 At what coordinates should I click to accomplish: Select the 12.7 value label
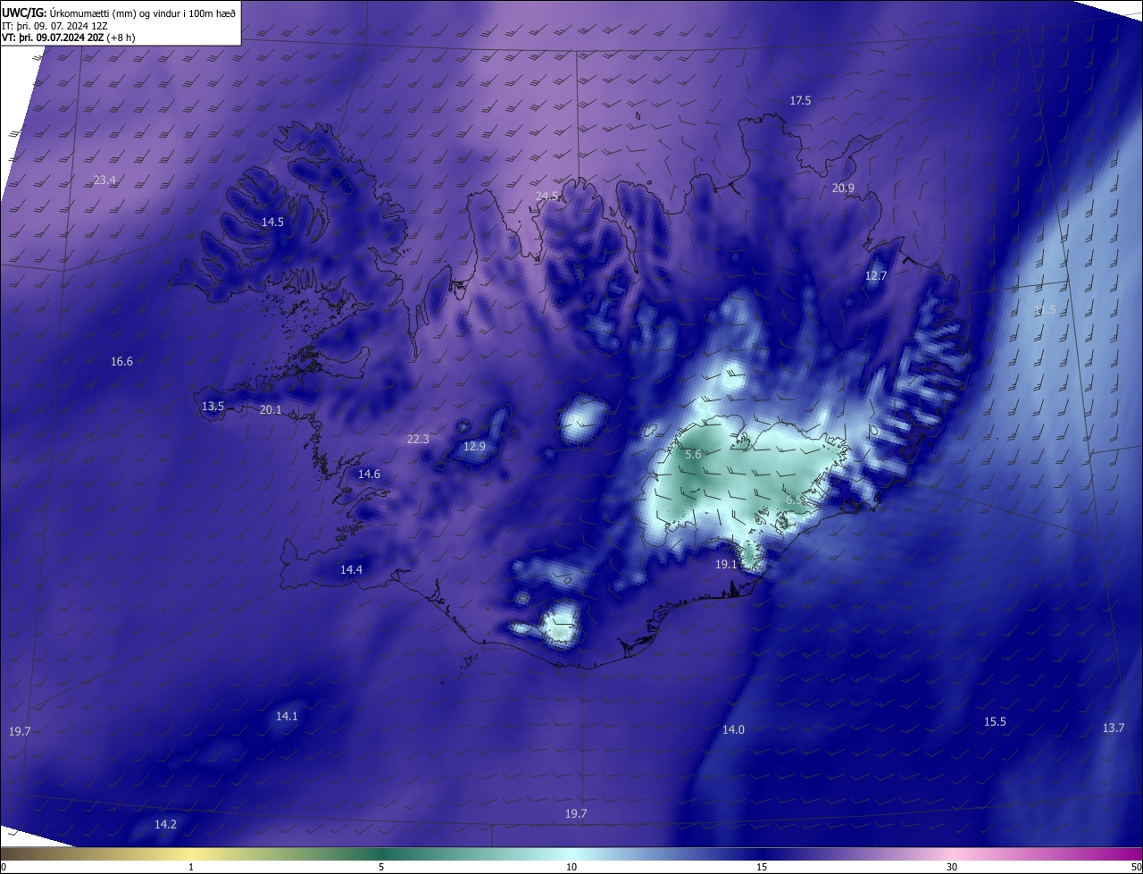click(x=876, y=275)
